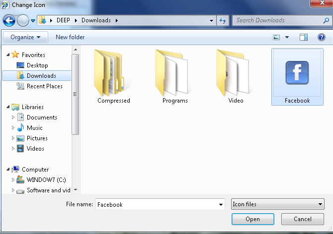Collapse the Computer group

8,169
